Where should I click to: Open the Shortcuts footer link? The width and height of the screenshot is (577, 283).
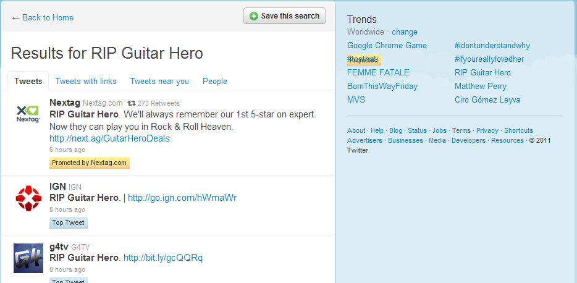click(x=518, y=130)
